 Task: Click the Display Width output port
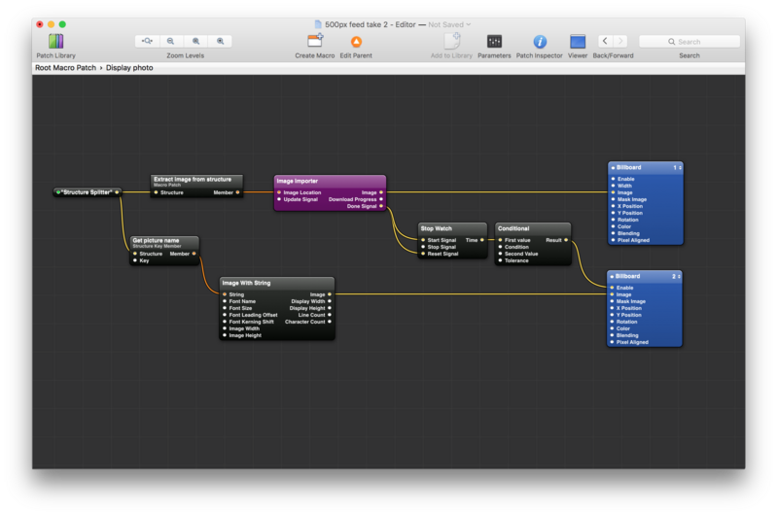[x=330, y=301]
